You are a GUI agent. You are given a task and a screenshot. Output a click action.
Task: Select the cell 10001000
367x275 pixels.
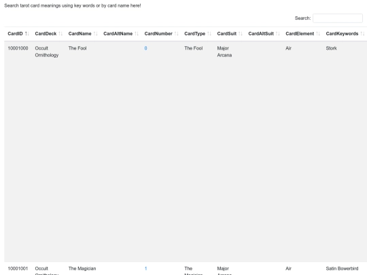(18, 48)
